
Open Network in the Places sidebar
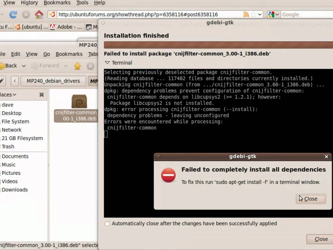click(11, 130)
